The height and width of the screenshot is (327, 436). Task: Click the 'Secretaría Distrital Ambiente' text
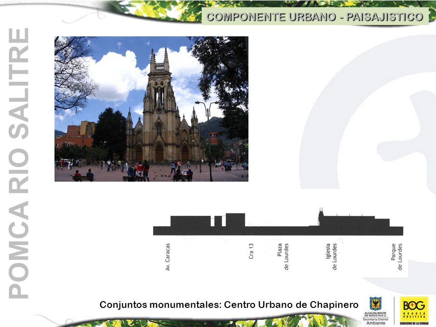coord(375,321)
